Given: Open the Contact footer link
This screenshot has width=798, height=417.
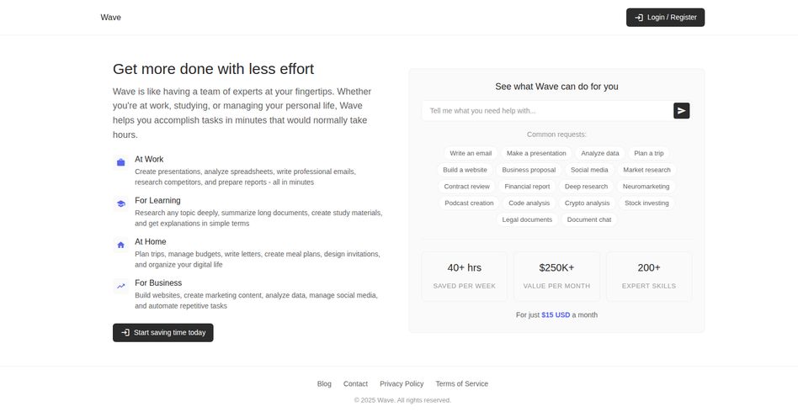Looking at the screenshot, I should 355,384.
